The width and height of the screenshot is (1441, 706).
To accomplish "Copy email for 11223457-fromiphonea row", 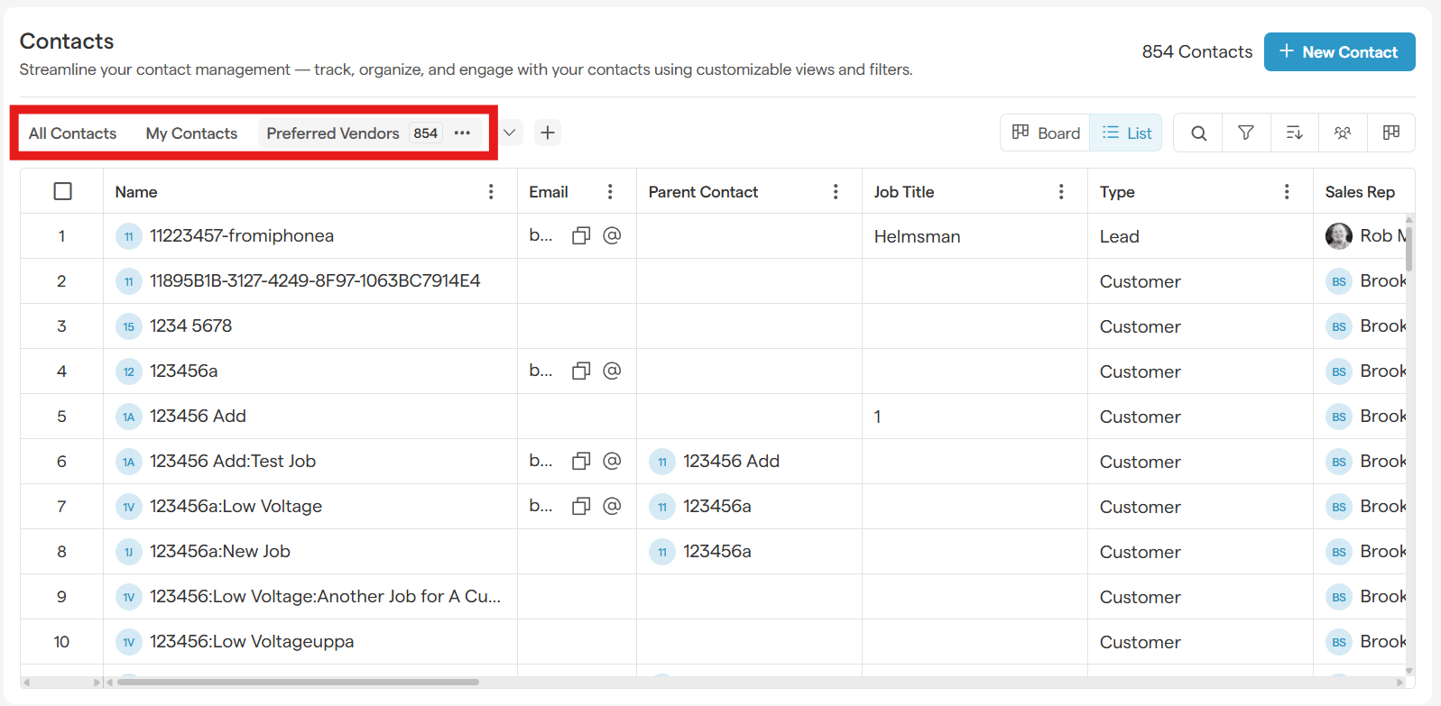I will (581, 236).
